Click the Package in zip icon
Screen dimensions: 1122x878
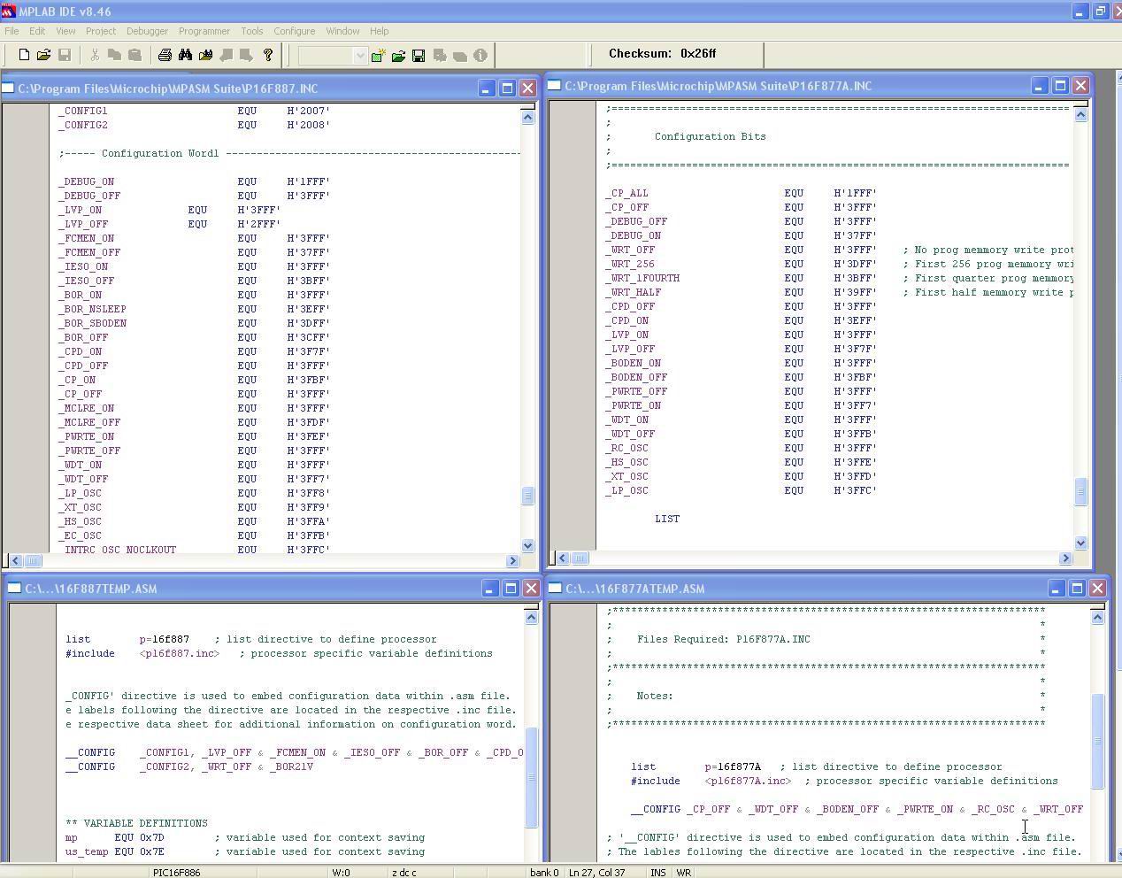pyautogui.click(x=460, y=56)
